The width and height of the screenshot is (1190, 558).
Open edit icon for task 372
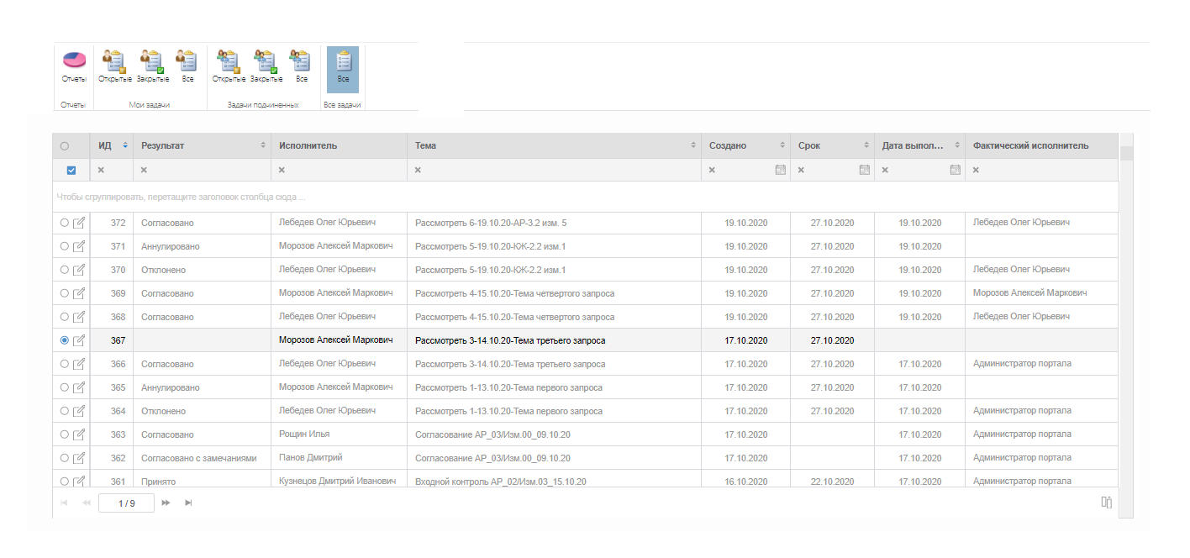79,223
